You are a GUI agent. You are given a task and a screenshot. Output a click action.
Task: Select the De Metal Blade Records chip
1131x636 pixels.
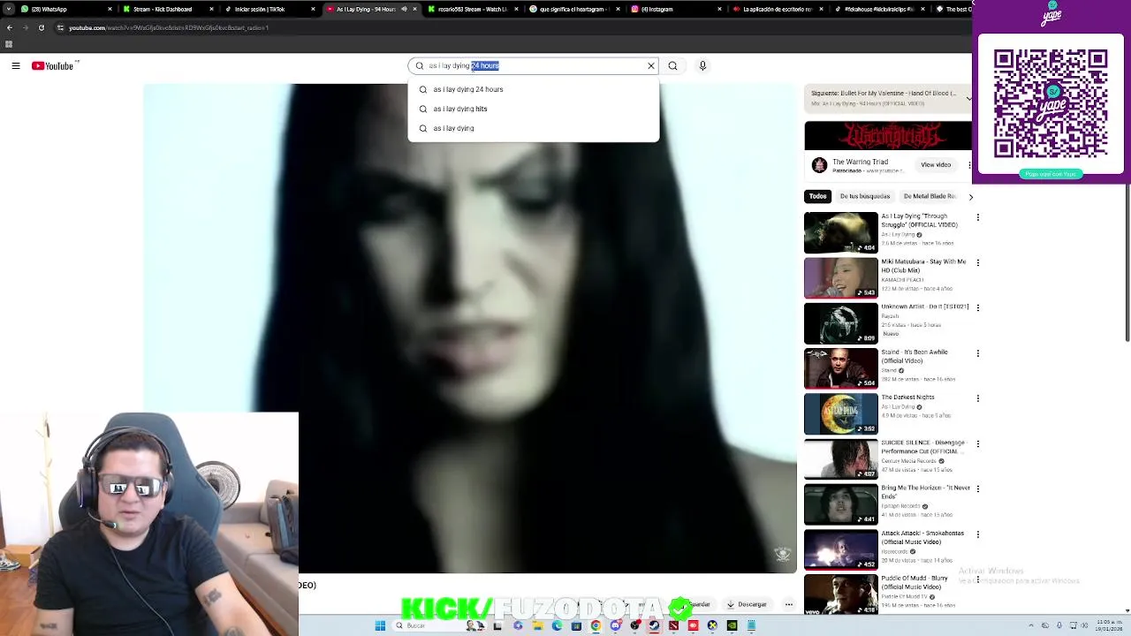tap(930, 196)
